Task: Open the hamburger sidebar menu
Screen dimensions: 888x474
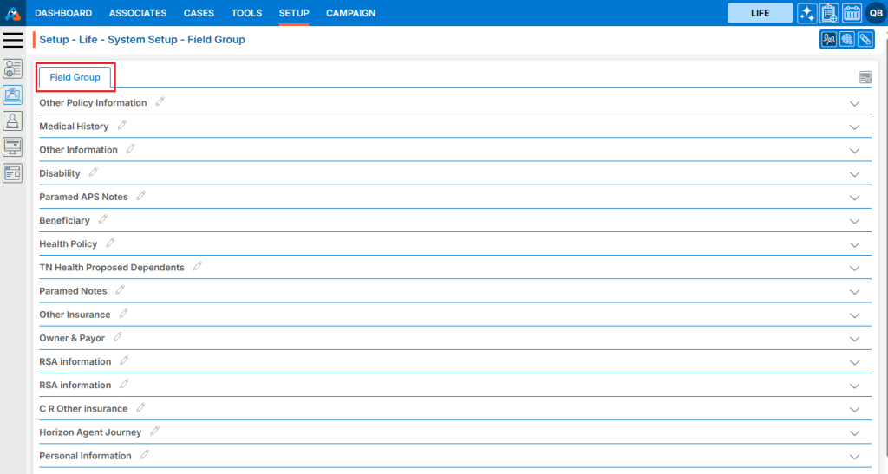Action: tap(13, 40)
